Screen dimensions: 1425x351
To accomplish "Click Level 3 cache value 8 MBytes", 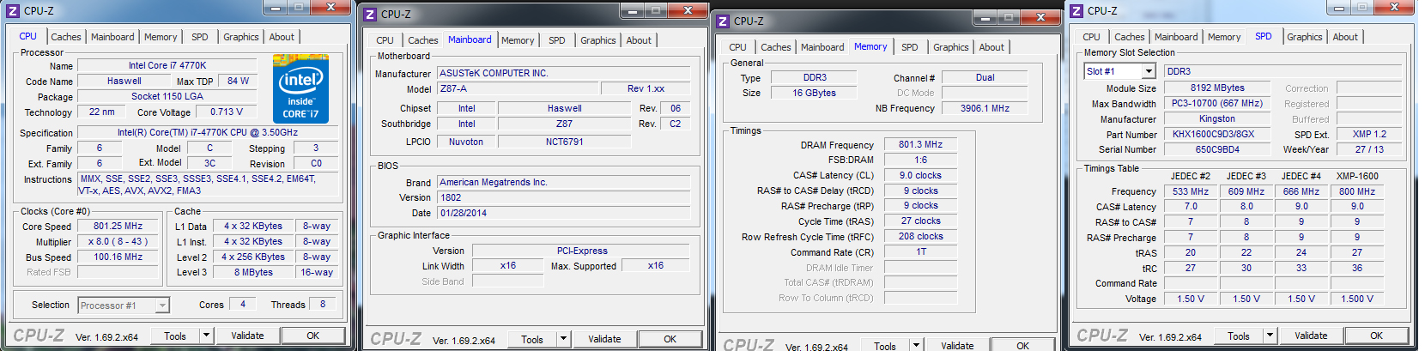I will [253, 272].
